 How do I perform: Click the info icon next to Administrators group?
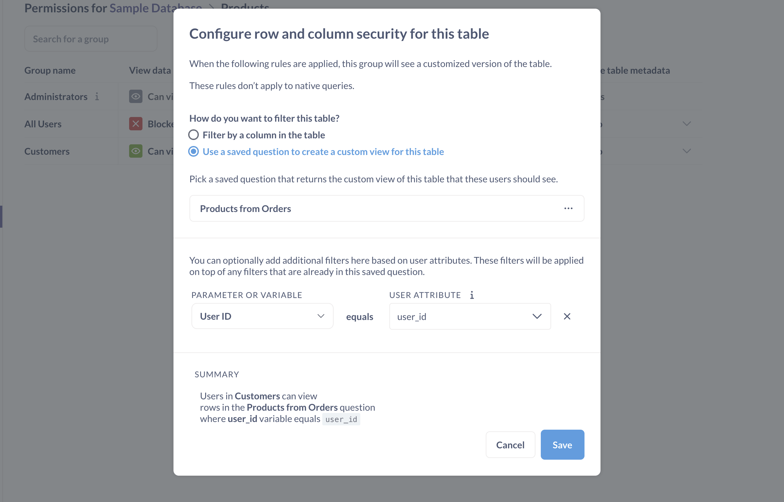point(97,97)
